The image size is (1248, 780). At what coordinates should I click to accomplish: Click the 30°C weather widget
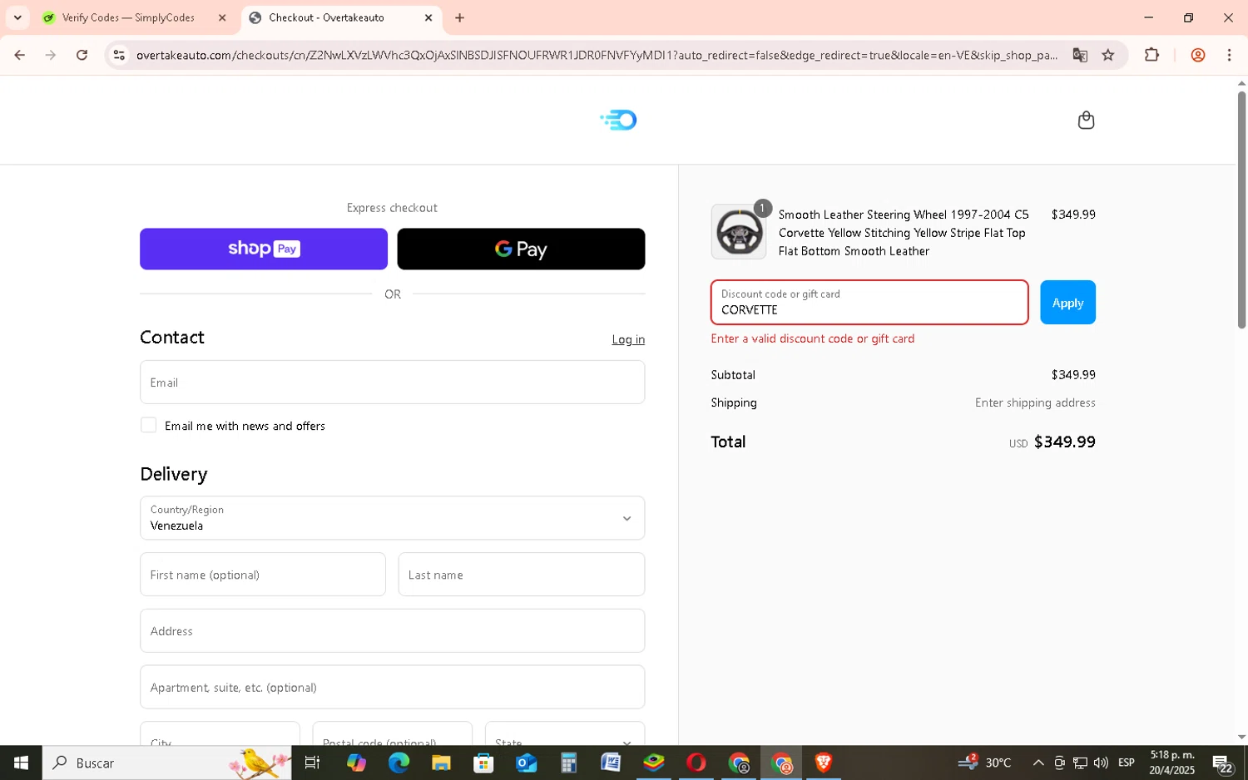click(985, 763)
